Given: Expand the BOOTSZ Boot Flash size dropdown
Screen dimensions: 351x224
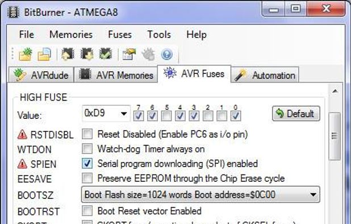Looking at the screenshot, I should [200, 194].
